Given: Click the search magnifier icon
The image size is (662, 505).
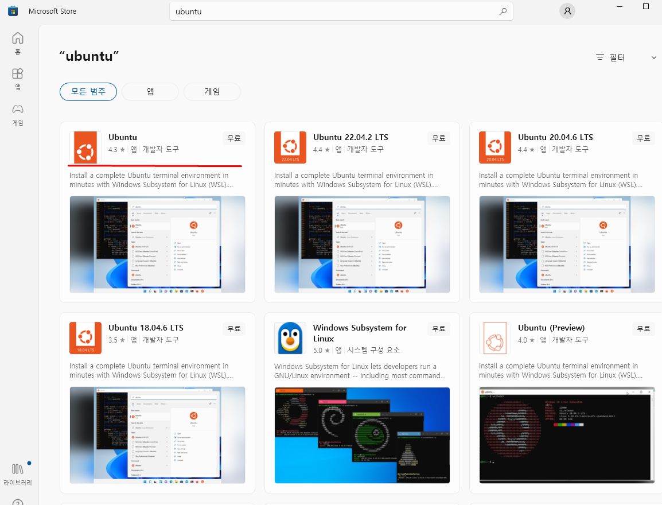Looking at the screenshot, I should pyautogui.click(x=503, y=11).
